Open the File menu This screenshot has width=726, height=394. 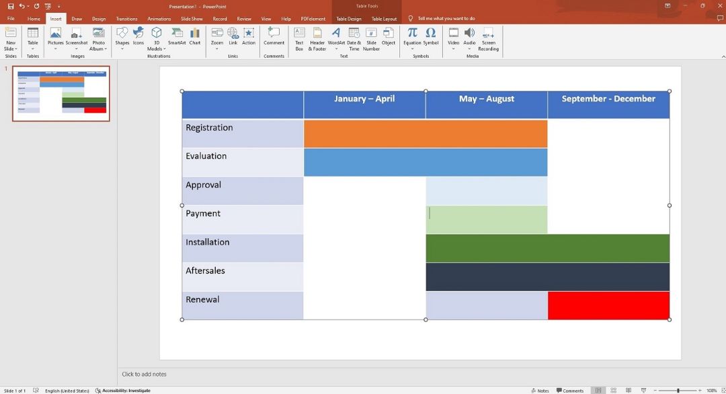tap(11, 19)
